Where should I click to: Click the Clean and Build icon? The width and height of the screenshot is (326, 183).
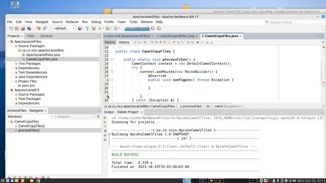(x=94, y=28)
